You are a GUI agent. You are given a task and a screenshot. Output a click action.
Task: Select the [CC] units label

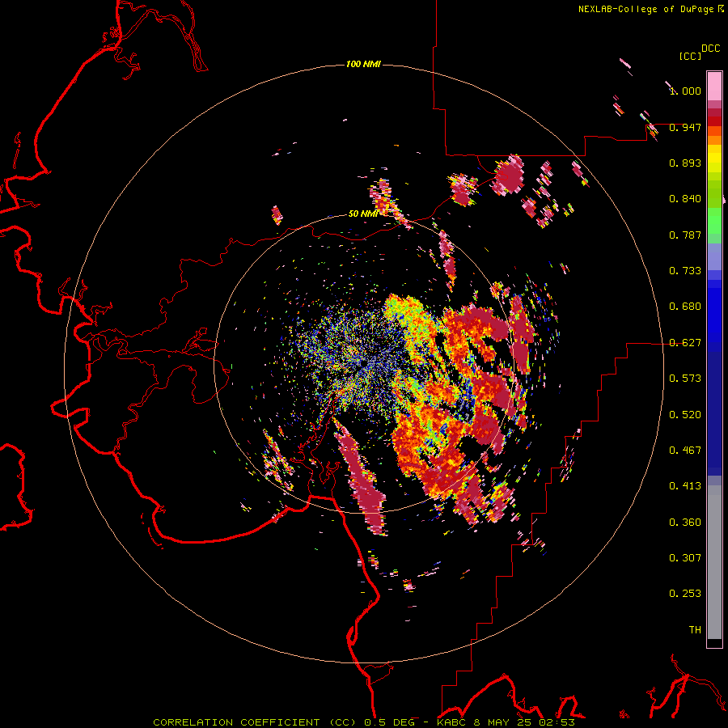tap(690, 56)
